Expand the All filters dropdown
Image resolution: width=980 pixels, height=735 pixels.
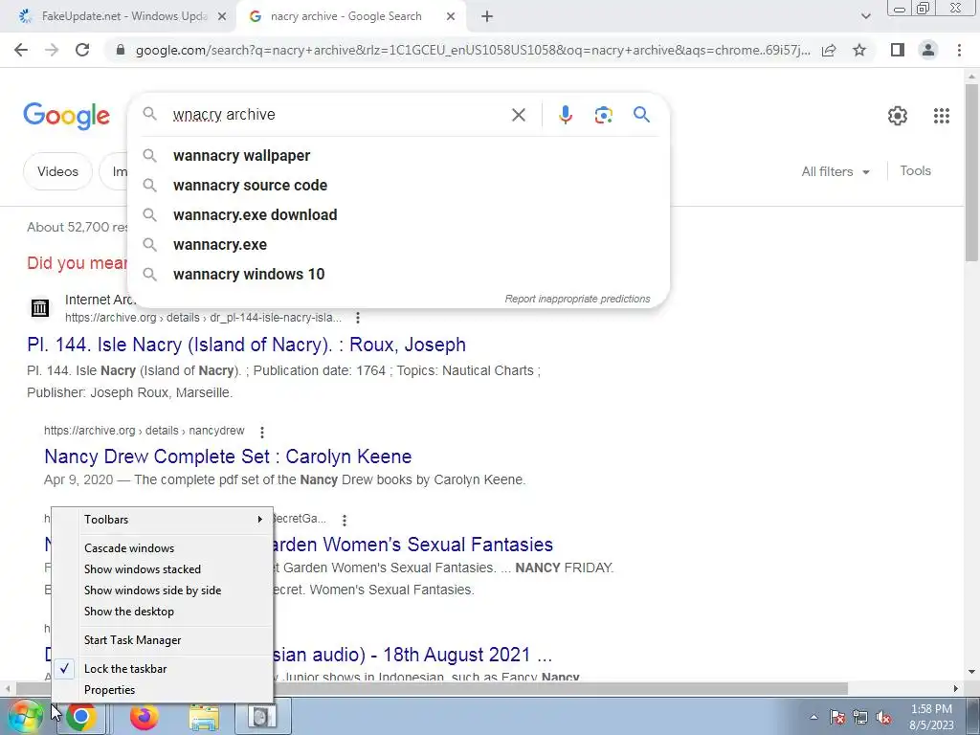click(x=835, y=172)
